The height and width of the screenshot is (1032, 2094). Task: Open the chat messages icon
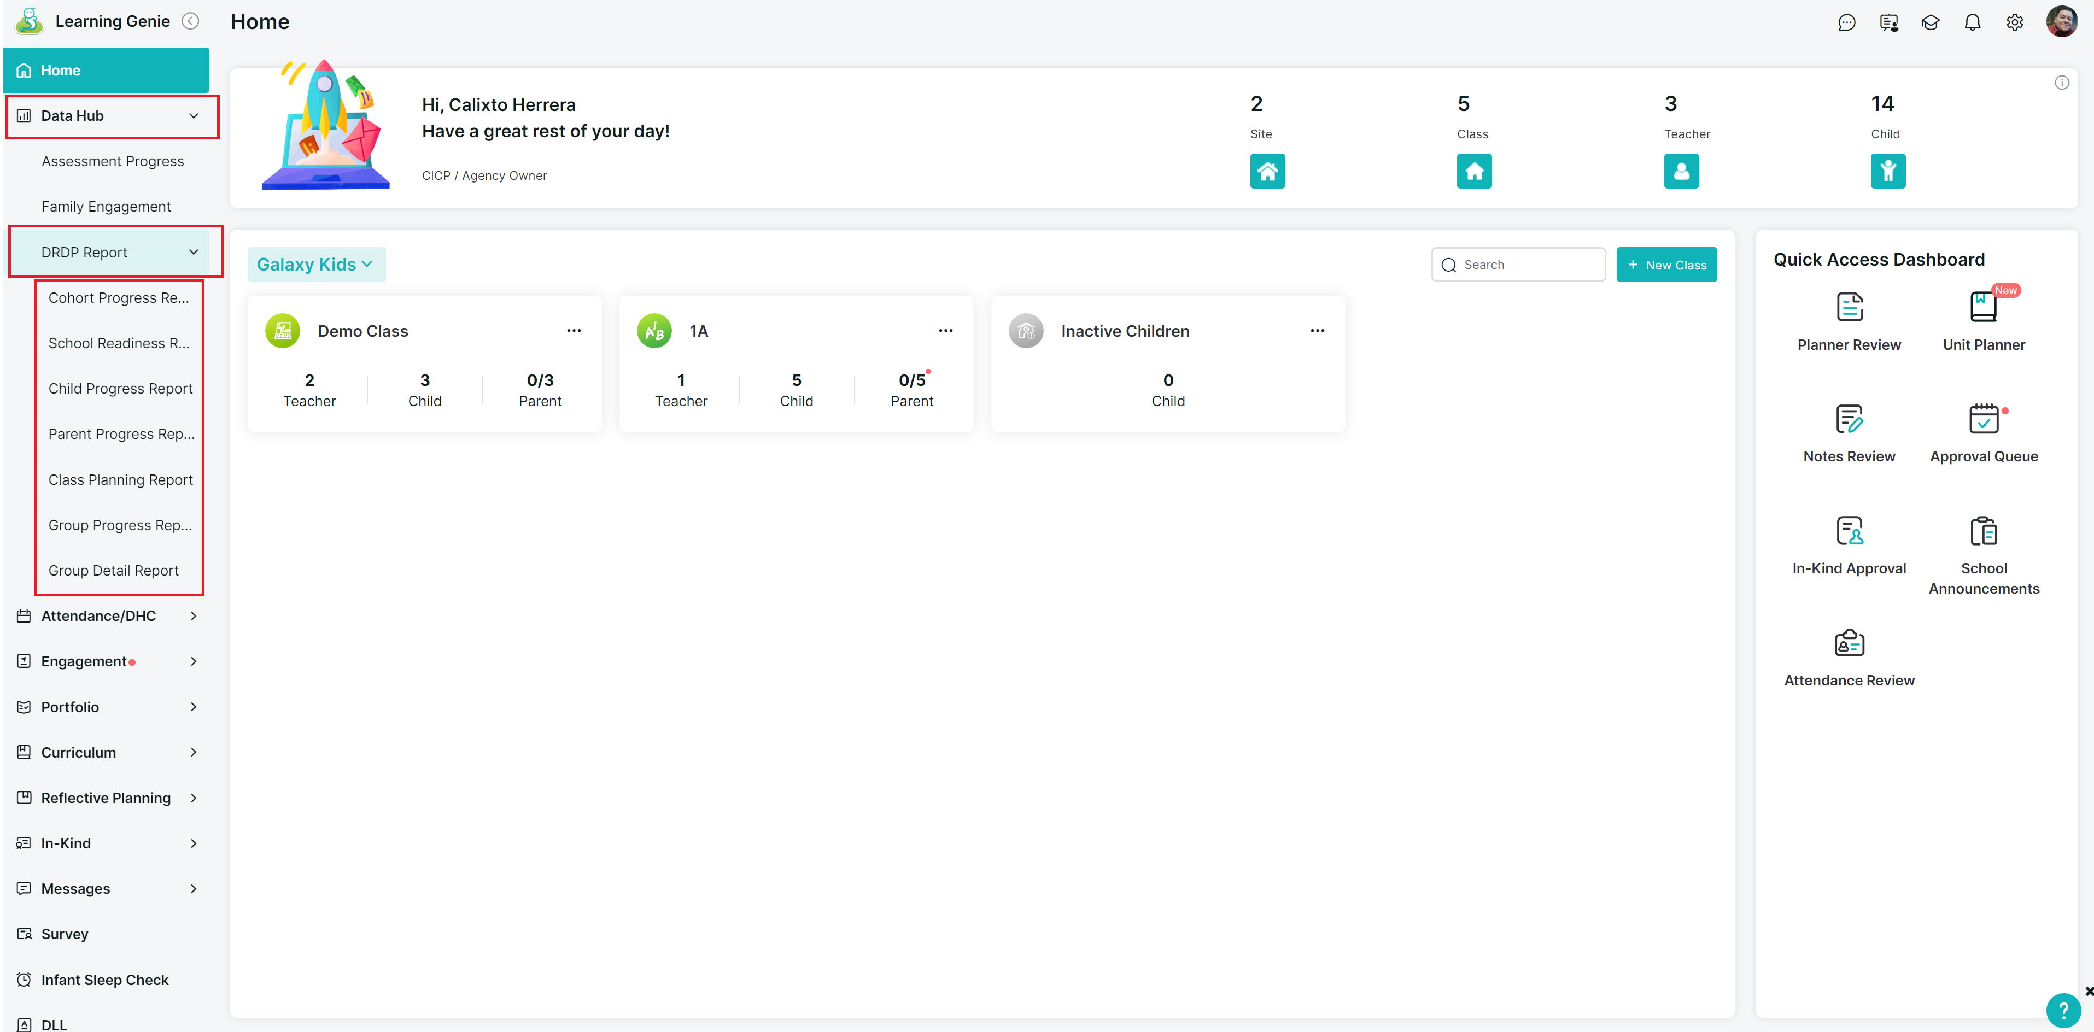tap(1847, 22)
